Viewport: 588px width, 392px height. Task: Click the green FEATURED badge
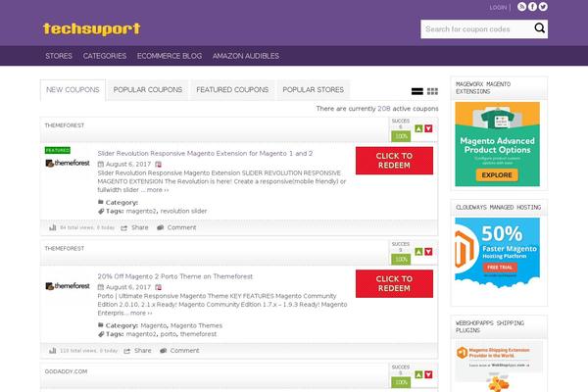(x=58, y=150)
